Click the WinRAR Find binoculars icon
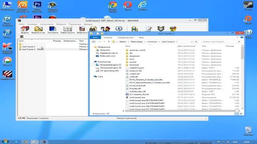 click(x=93, y=29)
